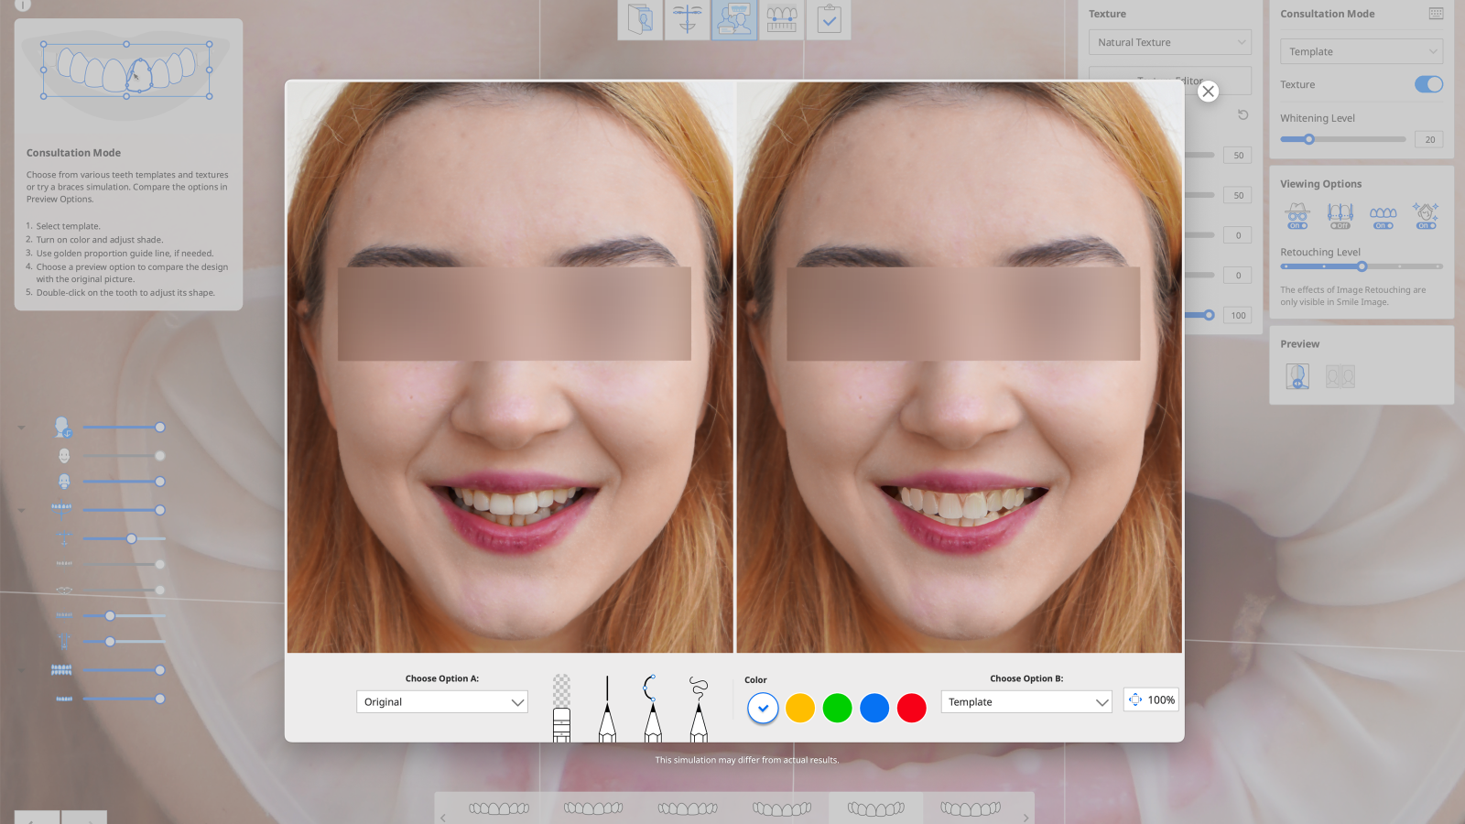Select the first teeth template thumbnail
This screenshot has width=1465, height=824.
point(499,808)
